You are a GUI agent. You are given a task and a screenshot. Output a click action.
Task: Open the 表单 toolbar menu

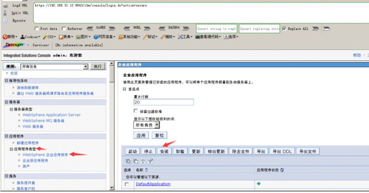pos(66,37)
